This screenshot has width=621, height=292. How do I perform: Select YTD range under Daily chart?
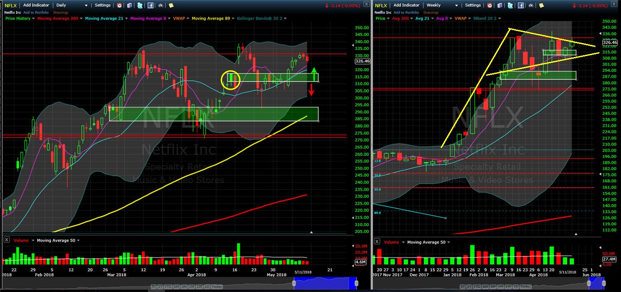click(168, 287)
